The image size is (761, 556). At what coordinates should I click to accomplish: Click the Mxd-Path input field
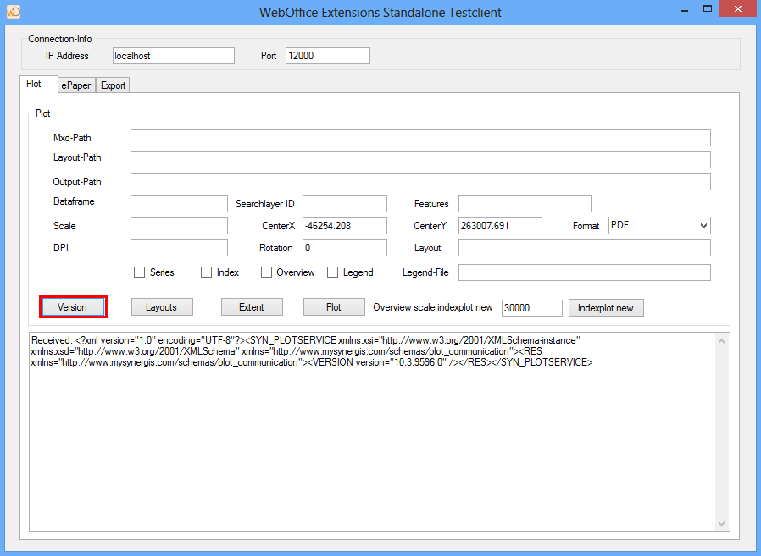click(x=419, y=137)
